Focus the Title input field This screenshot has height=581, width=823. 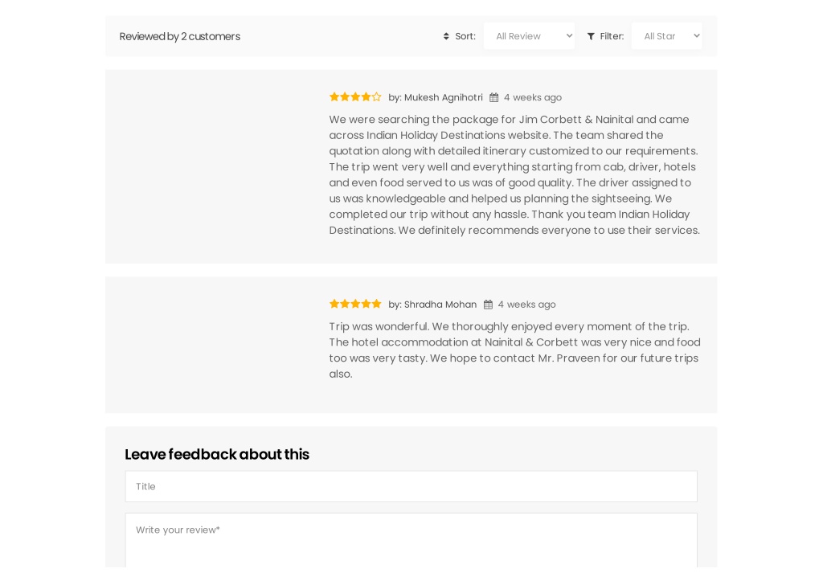click(411, 486)
